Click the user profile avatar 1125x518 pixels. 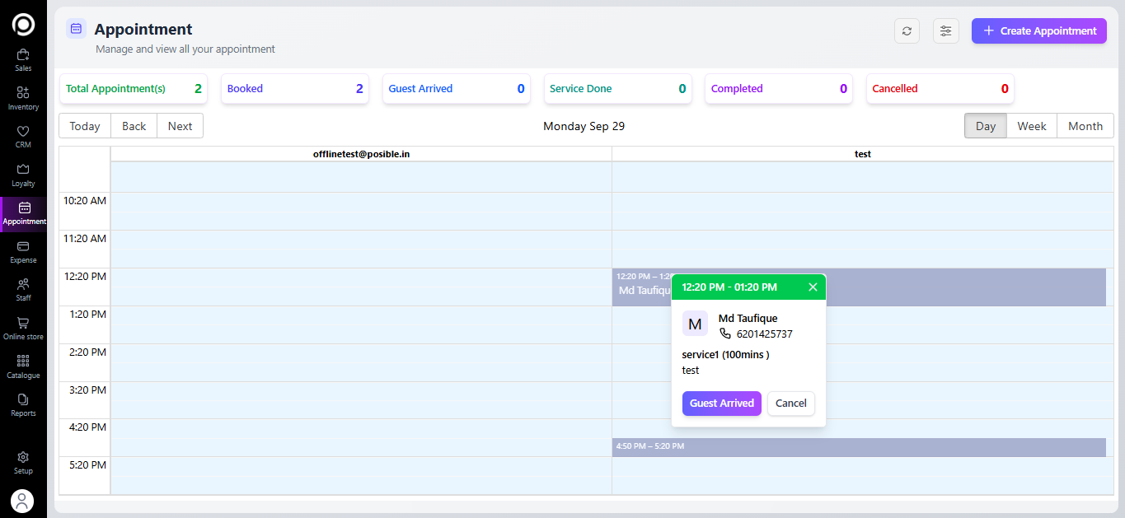(x=22, y=501)
